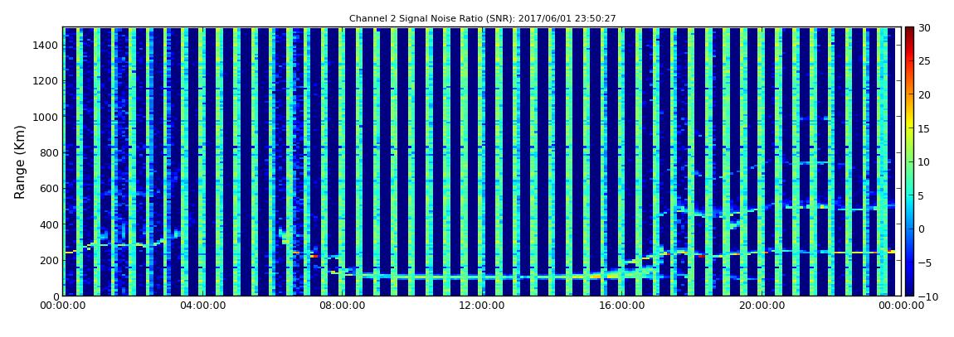
Task: Click the 600 tick label on range axis
Action: 49,188
